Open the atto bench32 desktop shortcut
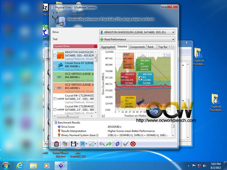The width and height of the screenshot is (227, 170). pos(78,154)
